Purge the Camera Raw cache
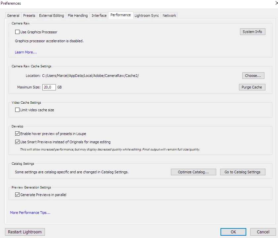Viewport: 278px width, 238px height. 252,87
